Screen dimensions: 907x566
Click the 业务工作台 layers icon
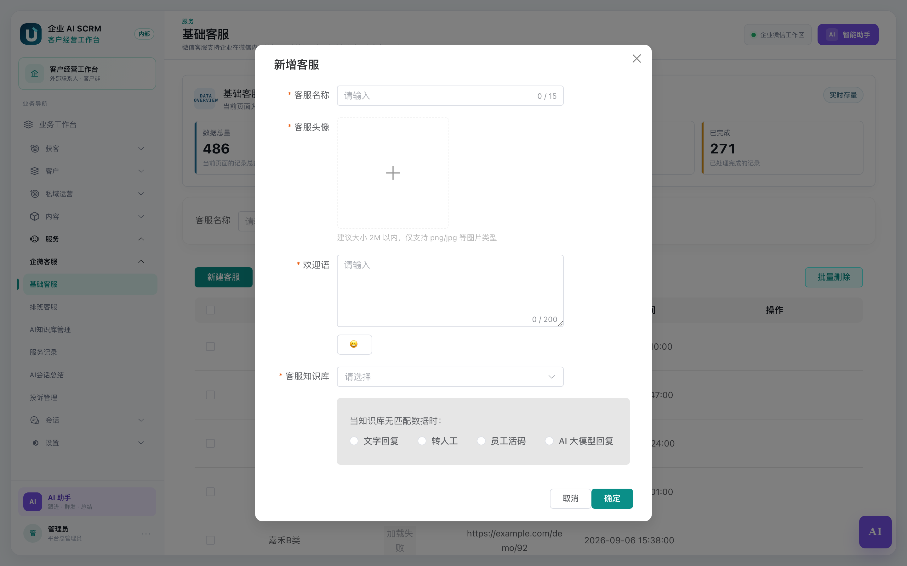pyautogui.click(x=28, y=124)
